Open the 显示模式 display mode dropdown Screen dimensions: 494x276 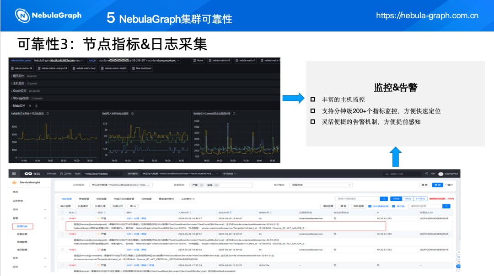321,185
